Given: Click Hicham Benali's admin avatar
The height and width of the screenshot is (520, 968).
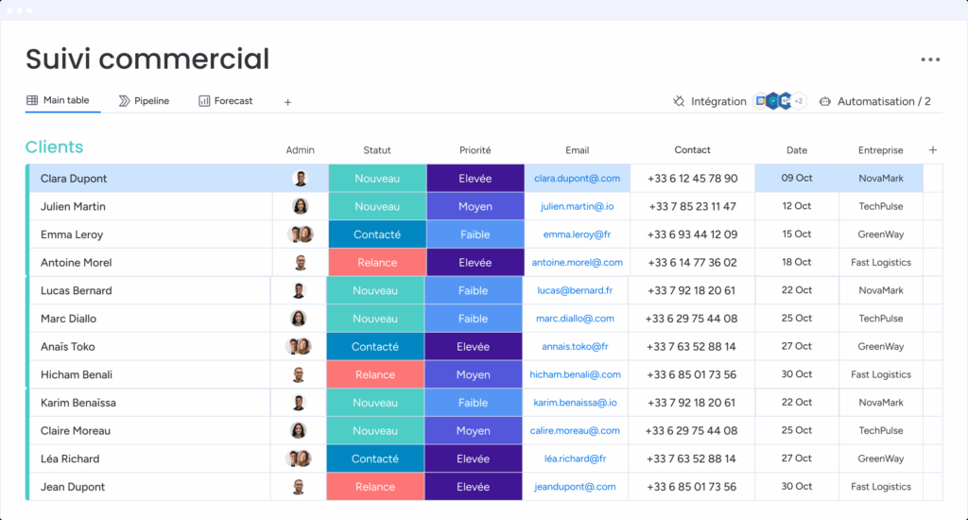Looking at the screenshot, I should (x=298, y=374).
